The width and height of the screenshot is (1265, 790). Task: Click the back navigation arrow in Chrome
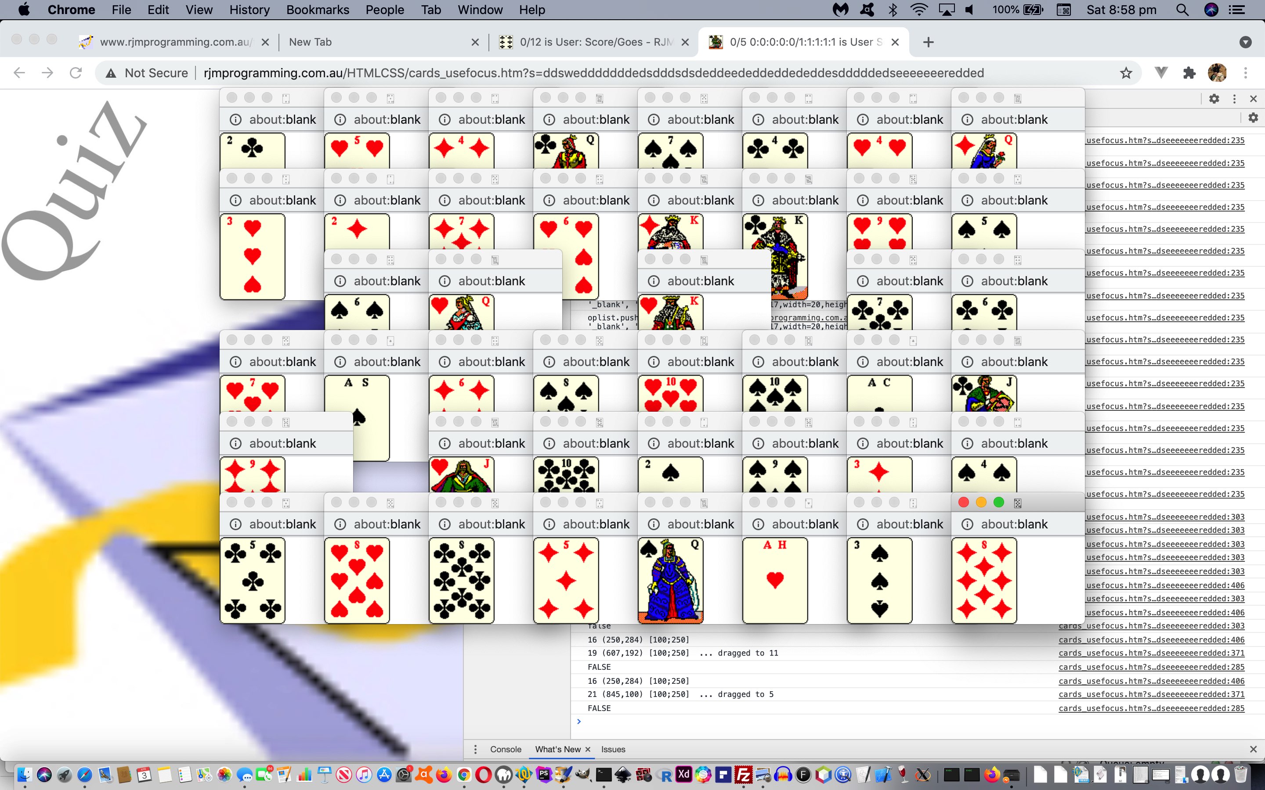point(19,72)
